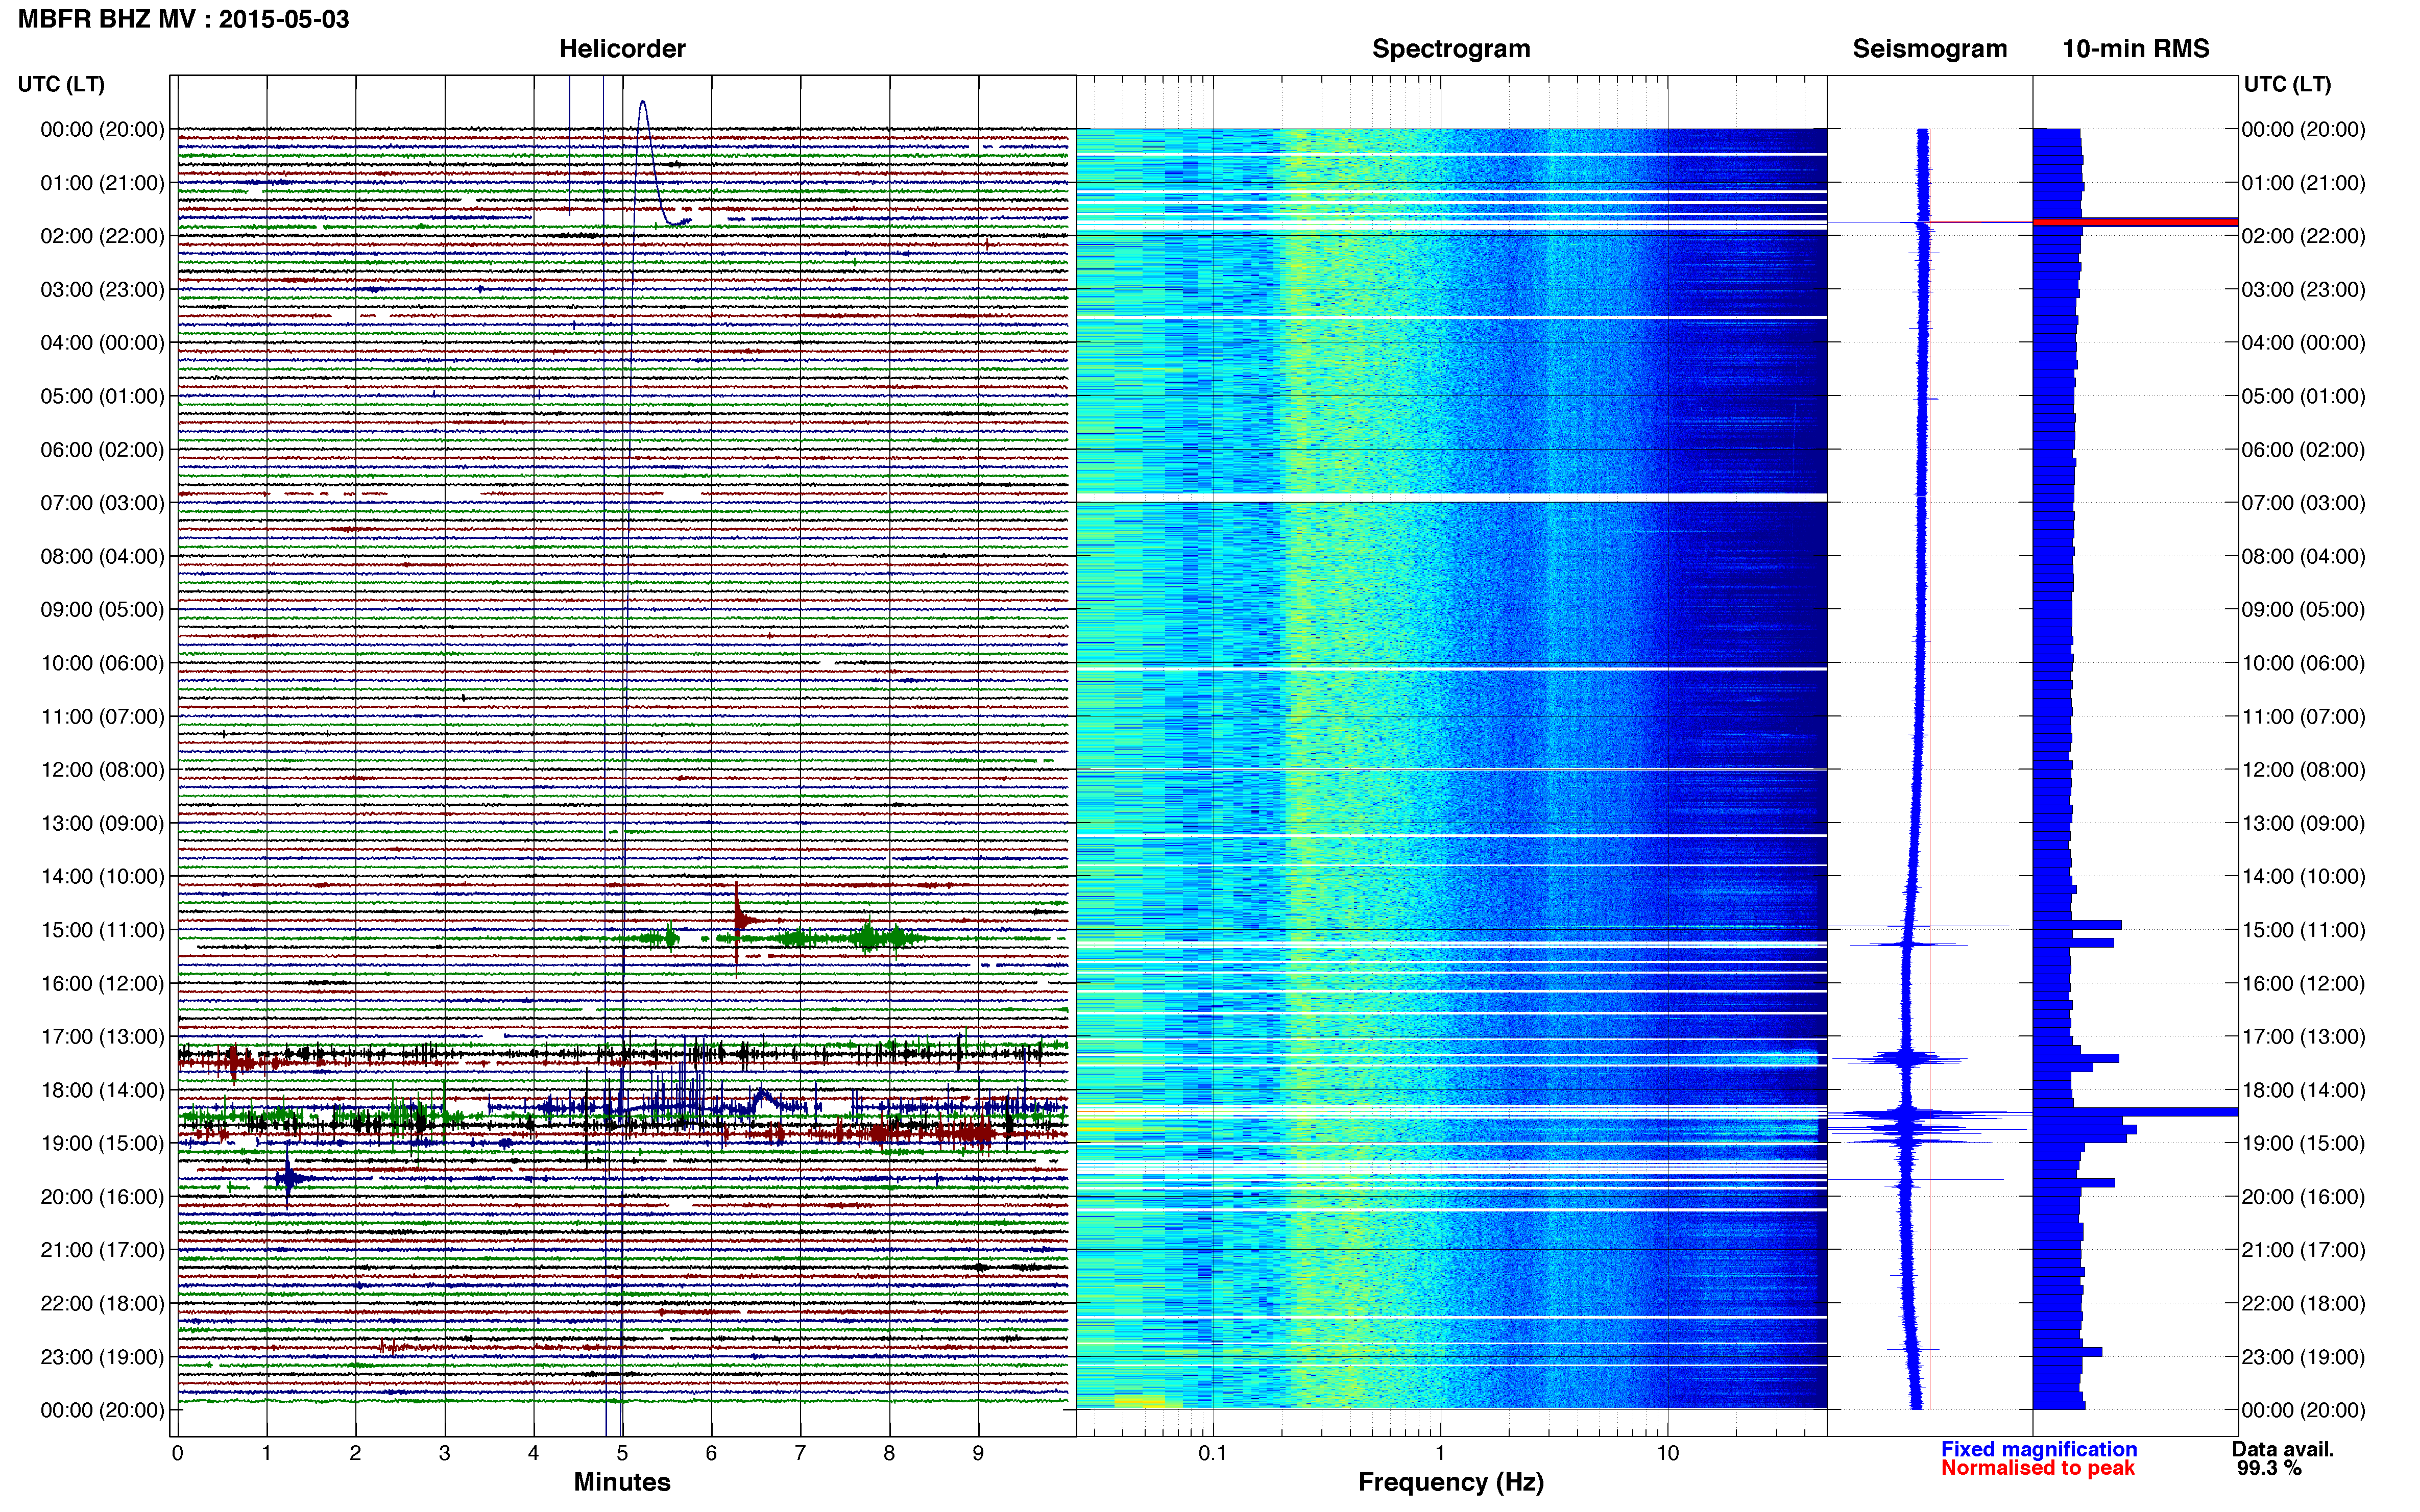Screen dimensions: 2420x1512
Task: Click right time label '12:00 (08:00)'
Action: tap(2303, 770)
